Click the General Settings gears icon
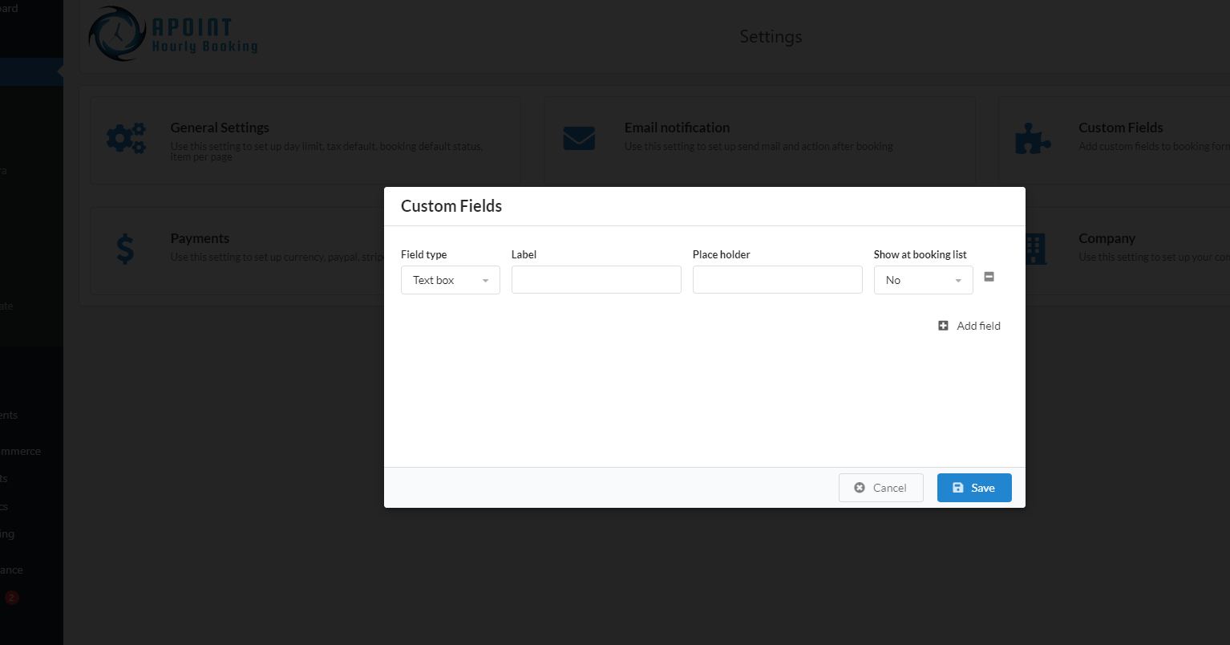The height and width of the screenshot is (645, 1230). pyautogui.click(x=127, y=139)
